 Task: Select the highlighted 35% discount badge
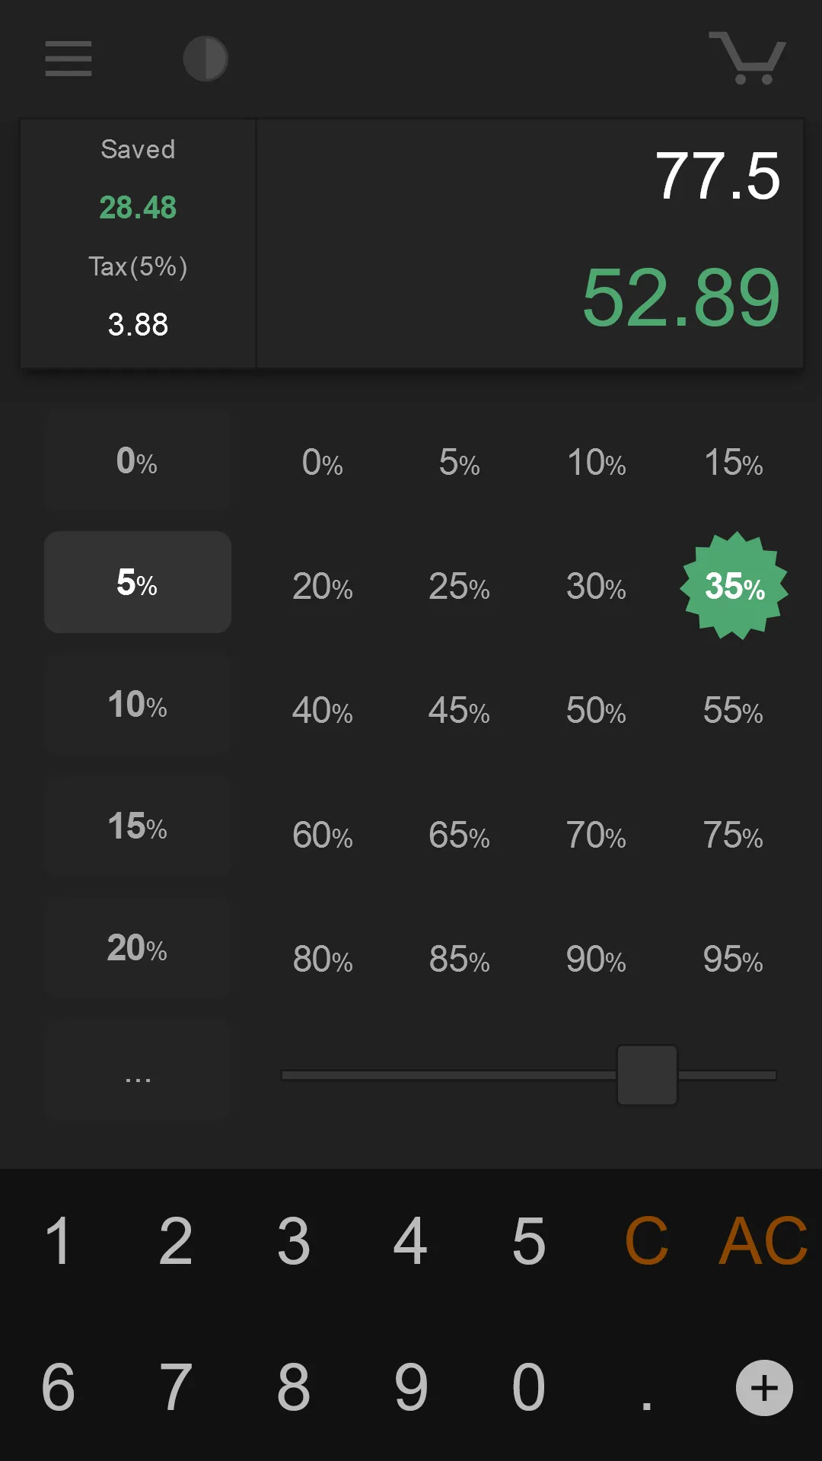click(x=734, y=586)
